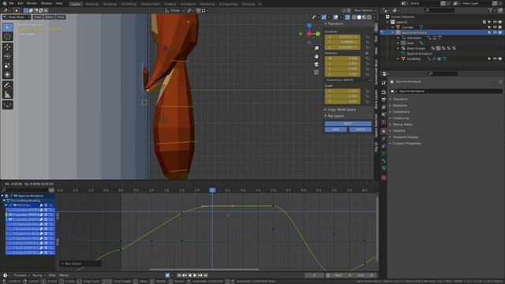Select the 3D Cursor tool
Image resolution: width=505 pixels, height=284 pixels.
(7, 36)
